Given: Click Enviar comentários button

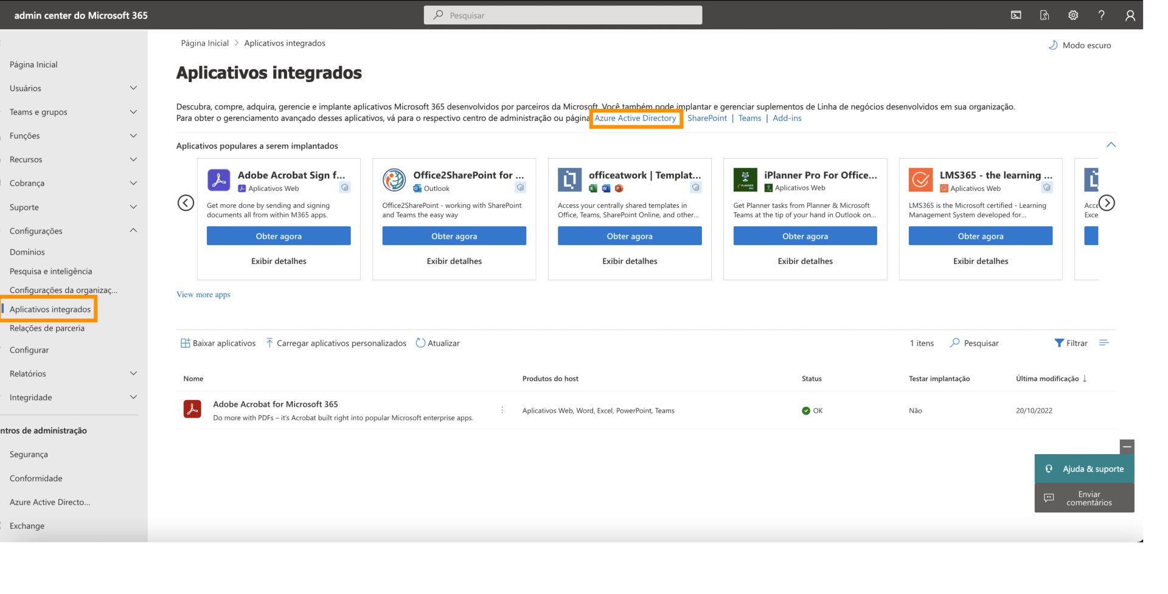Looking at the screenshot, I should pyautogui.click(x=1084, y=499).
